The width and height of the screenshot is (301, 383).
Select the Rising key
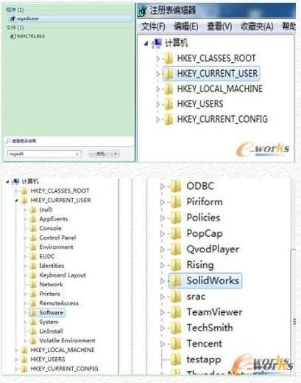click(x=200, y=265)
